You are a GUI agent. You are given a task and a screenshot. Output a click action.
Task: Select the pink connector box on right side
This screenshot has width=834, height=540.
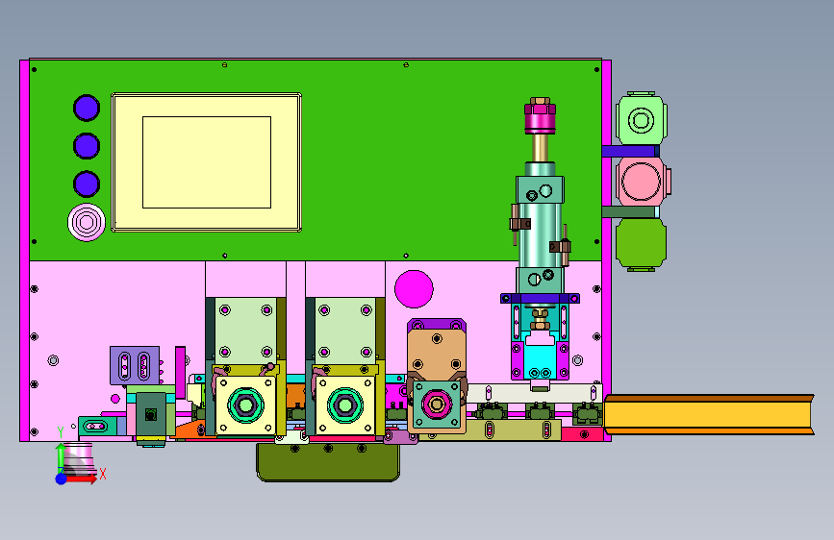point(643,182)
